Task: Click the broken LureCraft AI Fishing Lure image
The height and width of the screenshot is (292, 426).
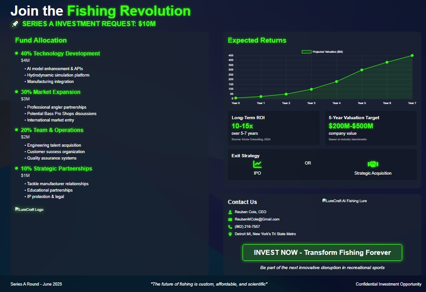Action: (x=344, y=201)
